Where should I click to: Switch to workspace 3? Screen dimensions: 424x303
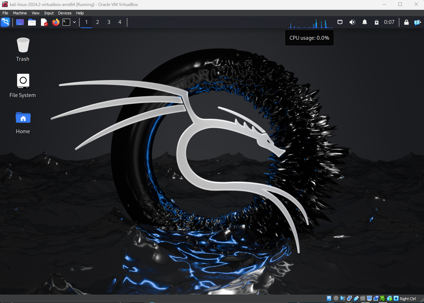tap(109, 22)
